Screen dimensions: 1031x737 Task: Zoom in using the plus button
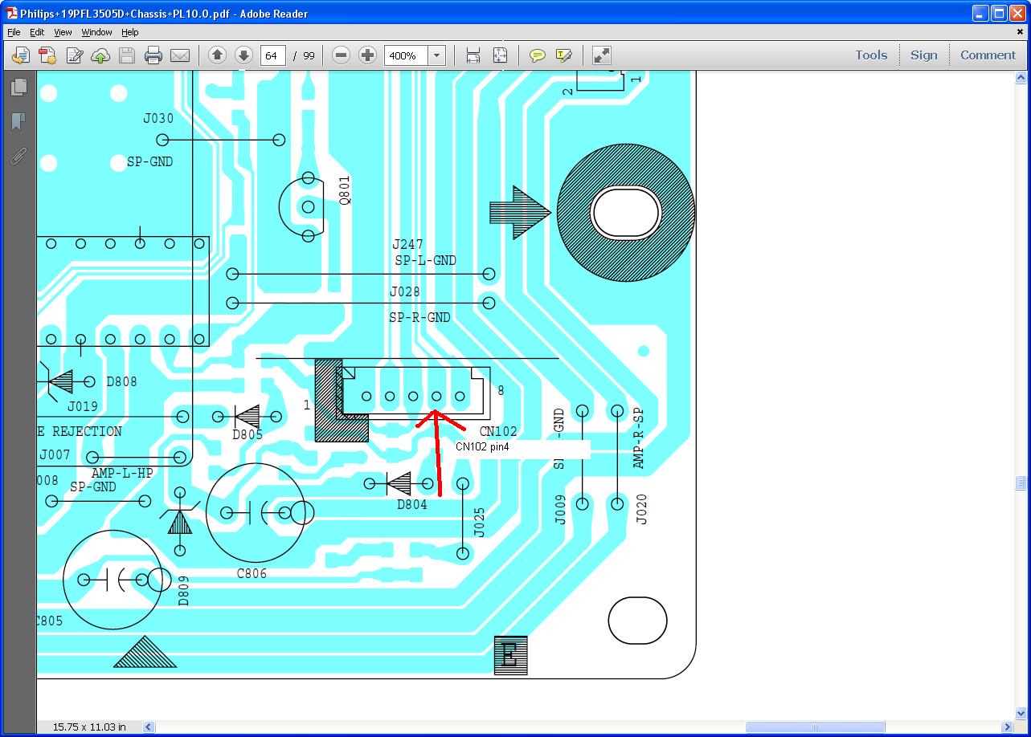click(x=367, y=55)
